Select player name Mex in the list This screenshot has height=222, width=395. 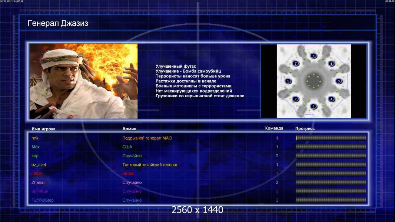click(36, 147)
